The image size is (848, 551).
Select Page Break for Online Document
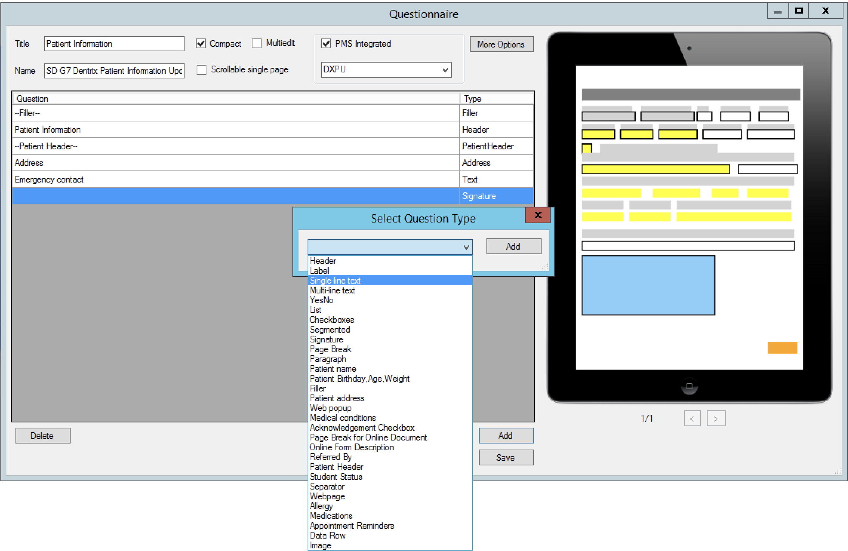pyautogui.click(x=390, y=437)
